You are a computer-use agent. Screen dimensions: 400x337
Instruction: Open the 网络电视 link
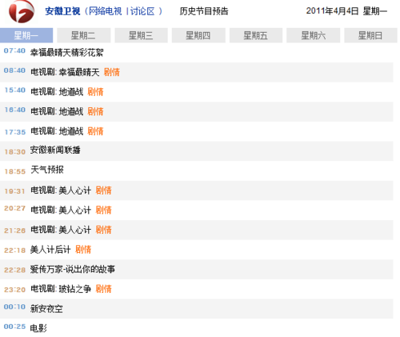pos(105,11)
